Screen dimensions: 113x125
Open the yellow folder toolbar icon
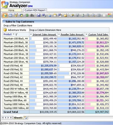[x=66, y=15]
